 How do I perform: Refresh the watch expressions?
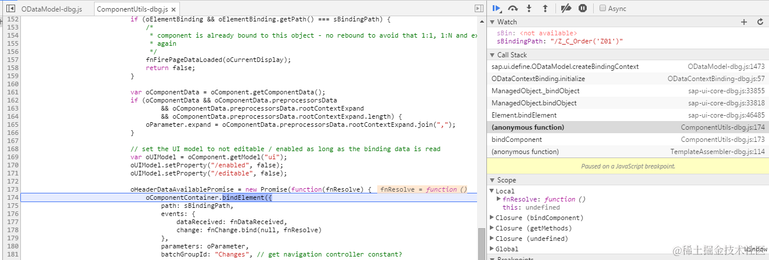pyautogui.click(x=760, y=22)
